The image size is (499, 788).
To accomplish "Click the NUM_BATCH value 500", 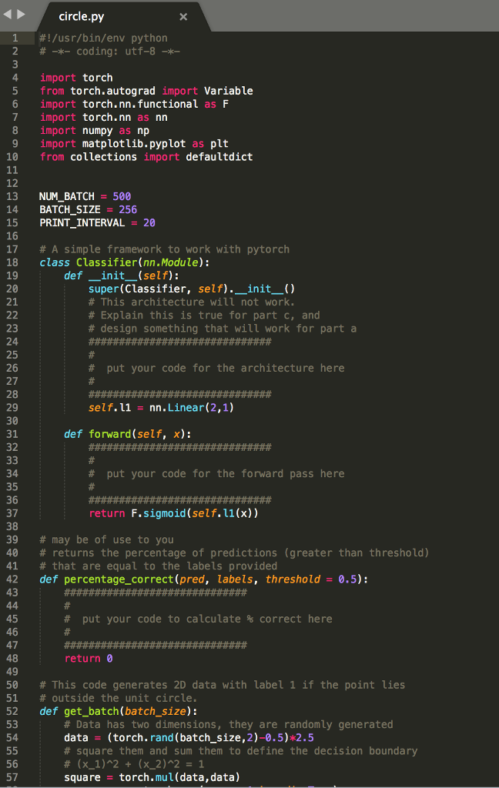I will [x=122, y=196].
